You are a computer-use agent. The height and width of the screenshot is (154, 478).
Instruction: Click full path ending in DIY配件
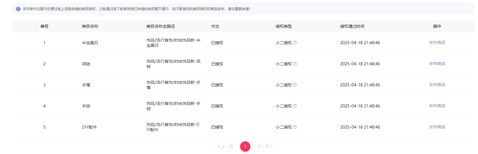[173, 127]
